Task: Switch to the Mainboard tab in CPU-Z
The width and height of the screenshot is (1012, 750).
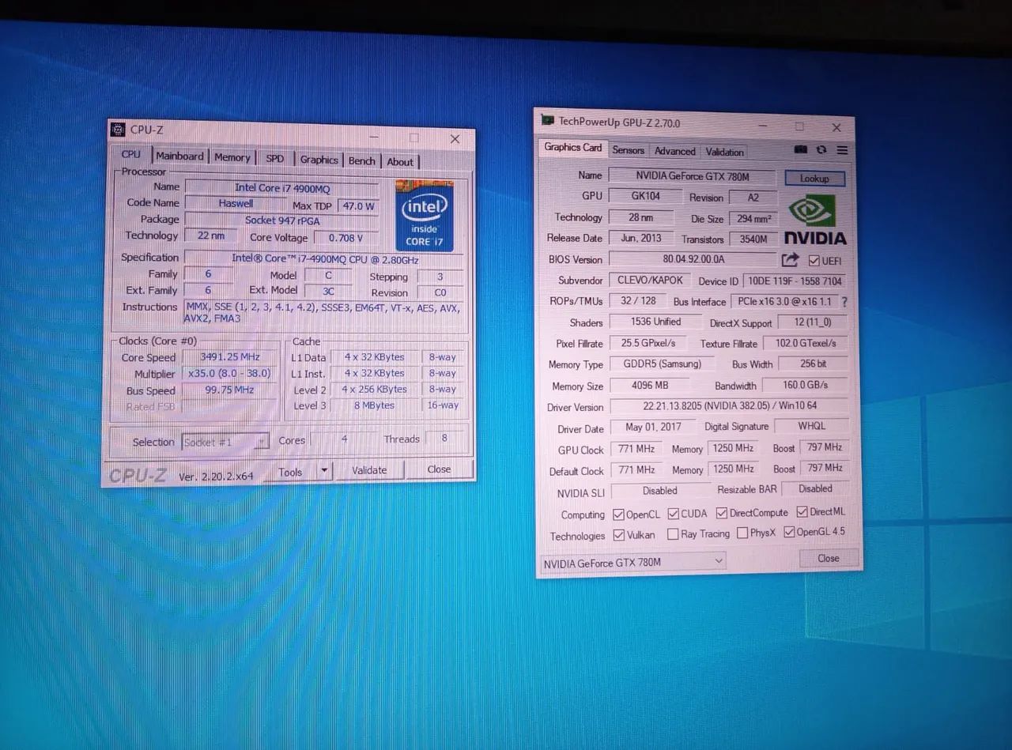Action: coord(179,156)
